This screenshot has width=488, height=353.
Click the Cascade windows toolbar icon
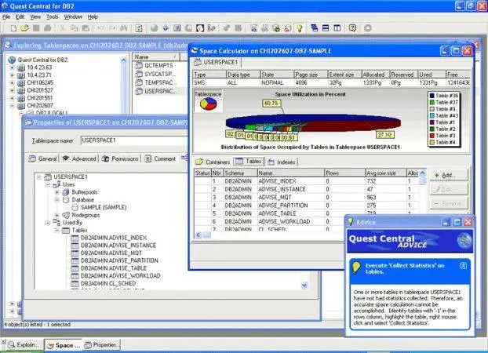tap(315, 28)
